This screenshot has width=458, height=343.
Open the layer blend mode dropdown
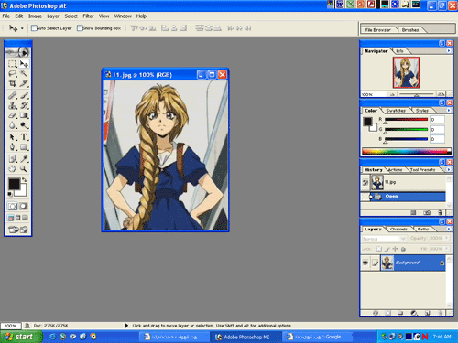click(x=384, y=239)
